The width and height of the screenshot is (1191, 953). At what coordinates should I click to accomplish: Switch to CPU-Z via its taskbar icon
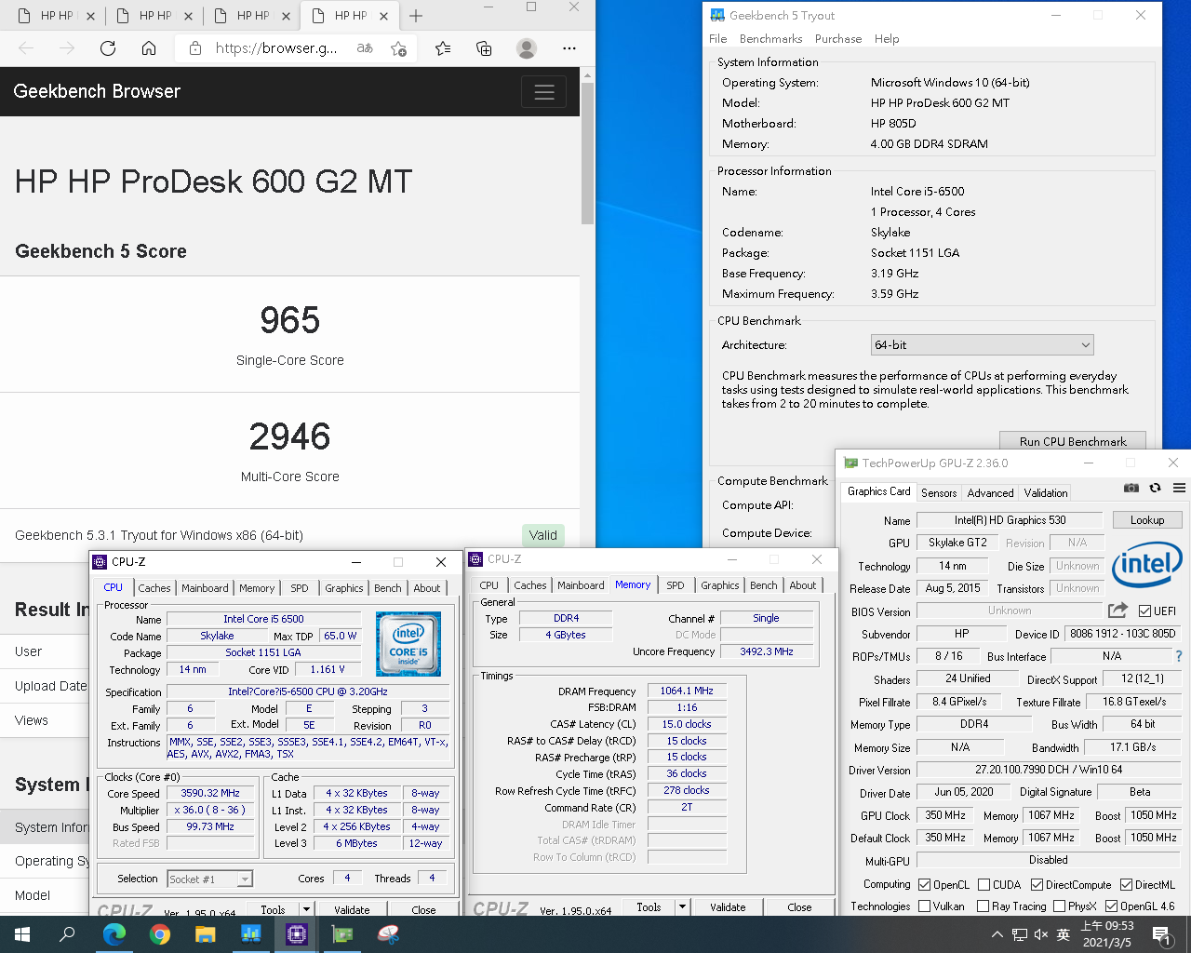297,934
